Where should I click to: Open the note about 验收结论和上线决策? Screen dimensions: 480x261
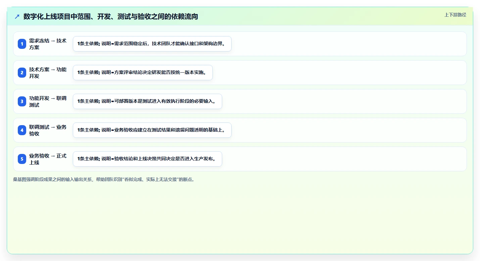(147, 159)
